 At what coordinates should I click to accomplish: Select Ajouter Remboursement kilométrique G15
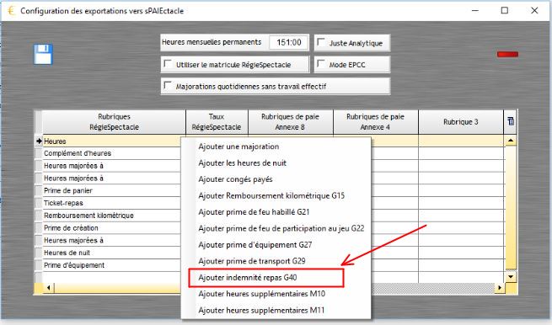[x=276, y=195]
